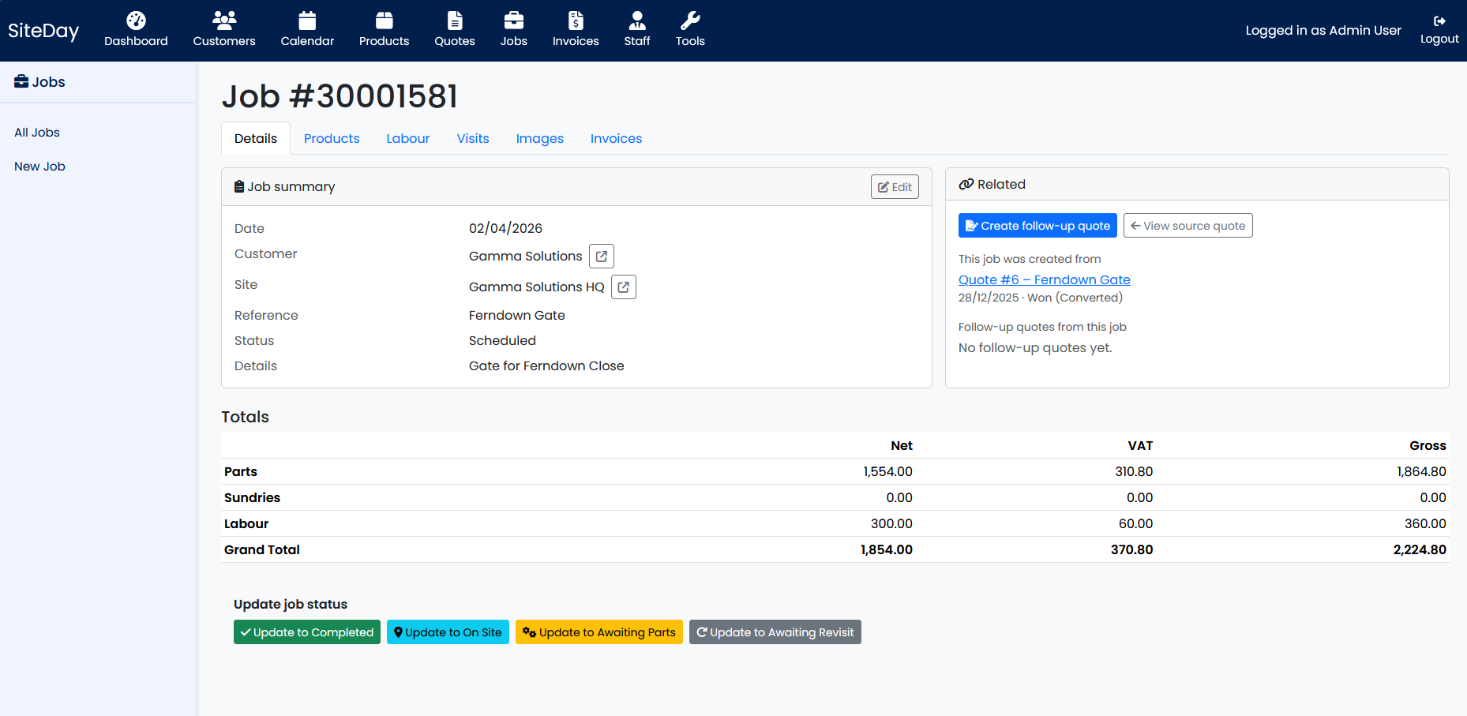1467x716 pixels.
Task: Click the Grand Total gross 2,224.80
Action: [1420, 549]
